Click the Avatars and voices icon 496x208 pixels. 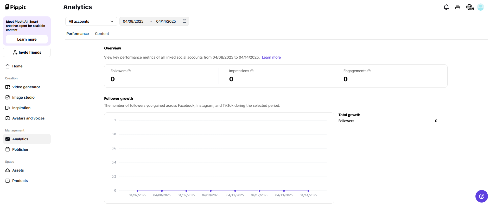tap(8, 118)
